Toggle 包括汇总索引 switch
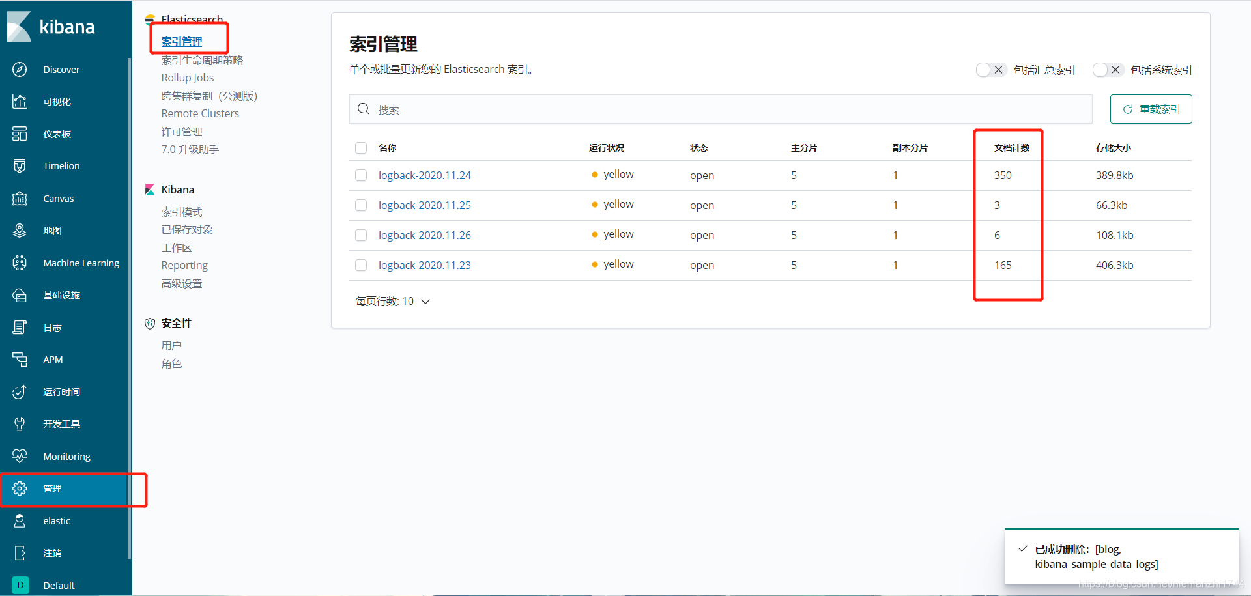The image size is (1251, 596). tap(991, 70)
